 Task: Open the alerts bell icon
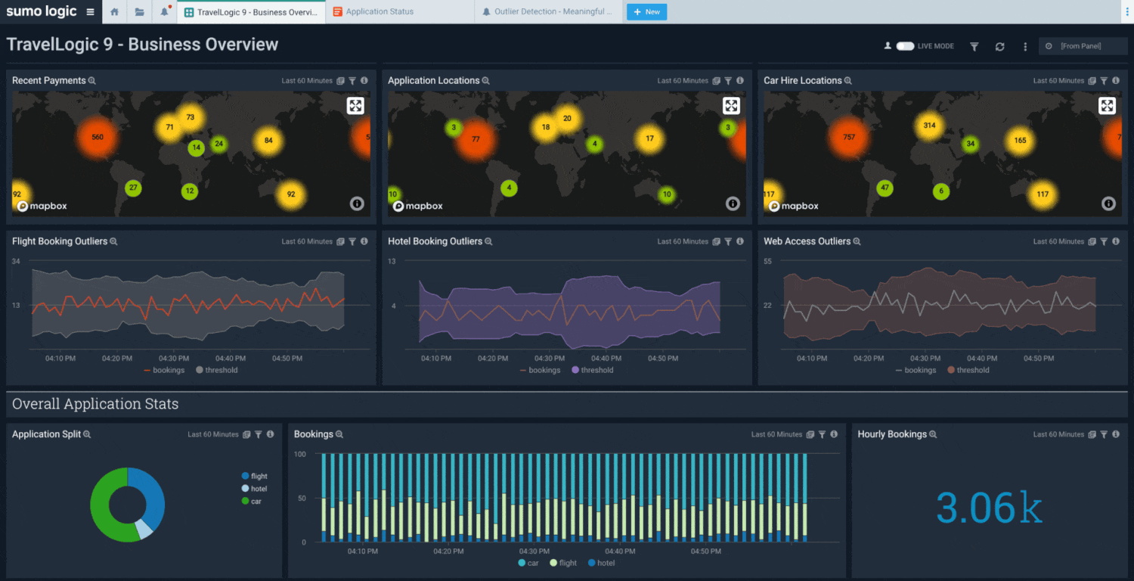pos(165,12)
